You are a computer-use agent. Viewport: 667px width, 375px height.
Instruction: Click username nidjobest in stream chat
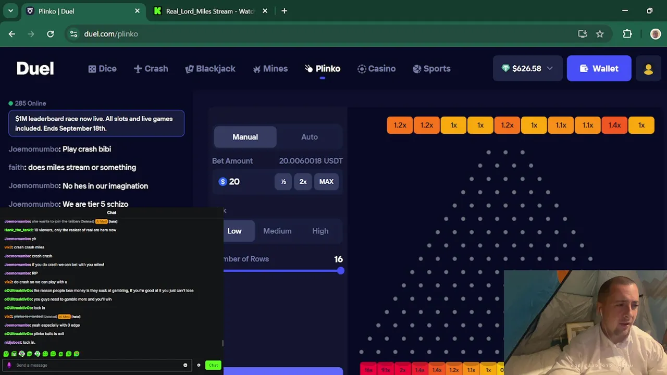13,342
